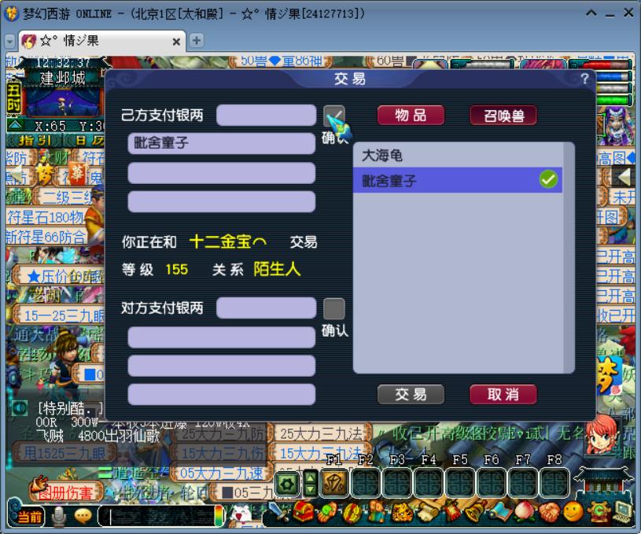
Task: Close the ☆° 情シ果 tab
Action: (x=176, y=42)
